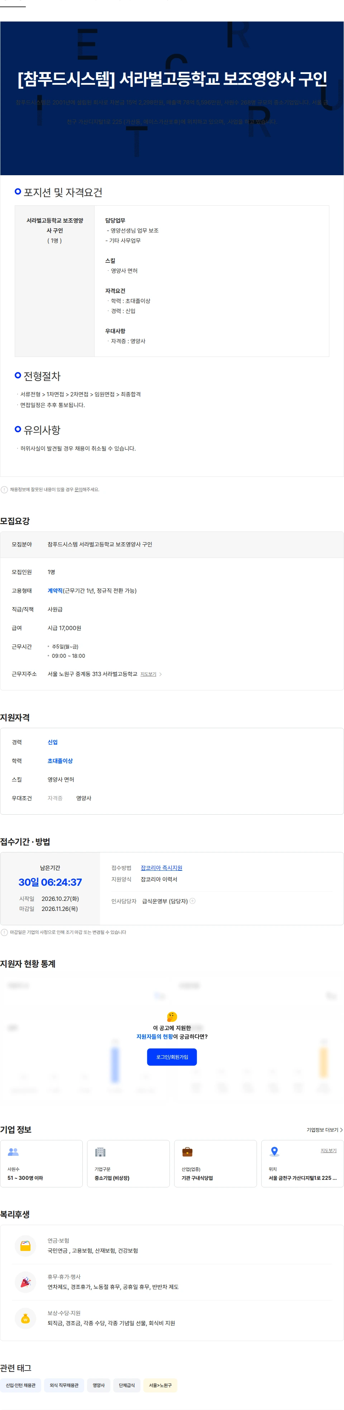Click the 퇴직금, 경조금 benefits text

point(111,1323)
